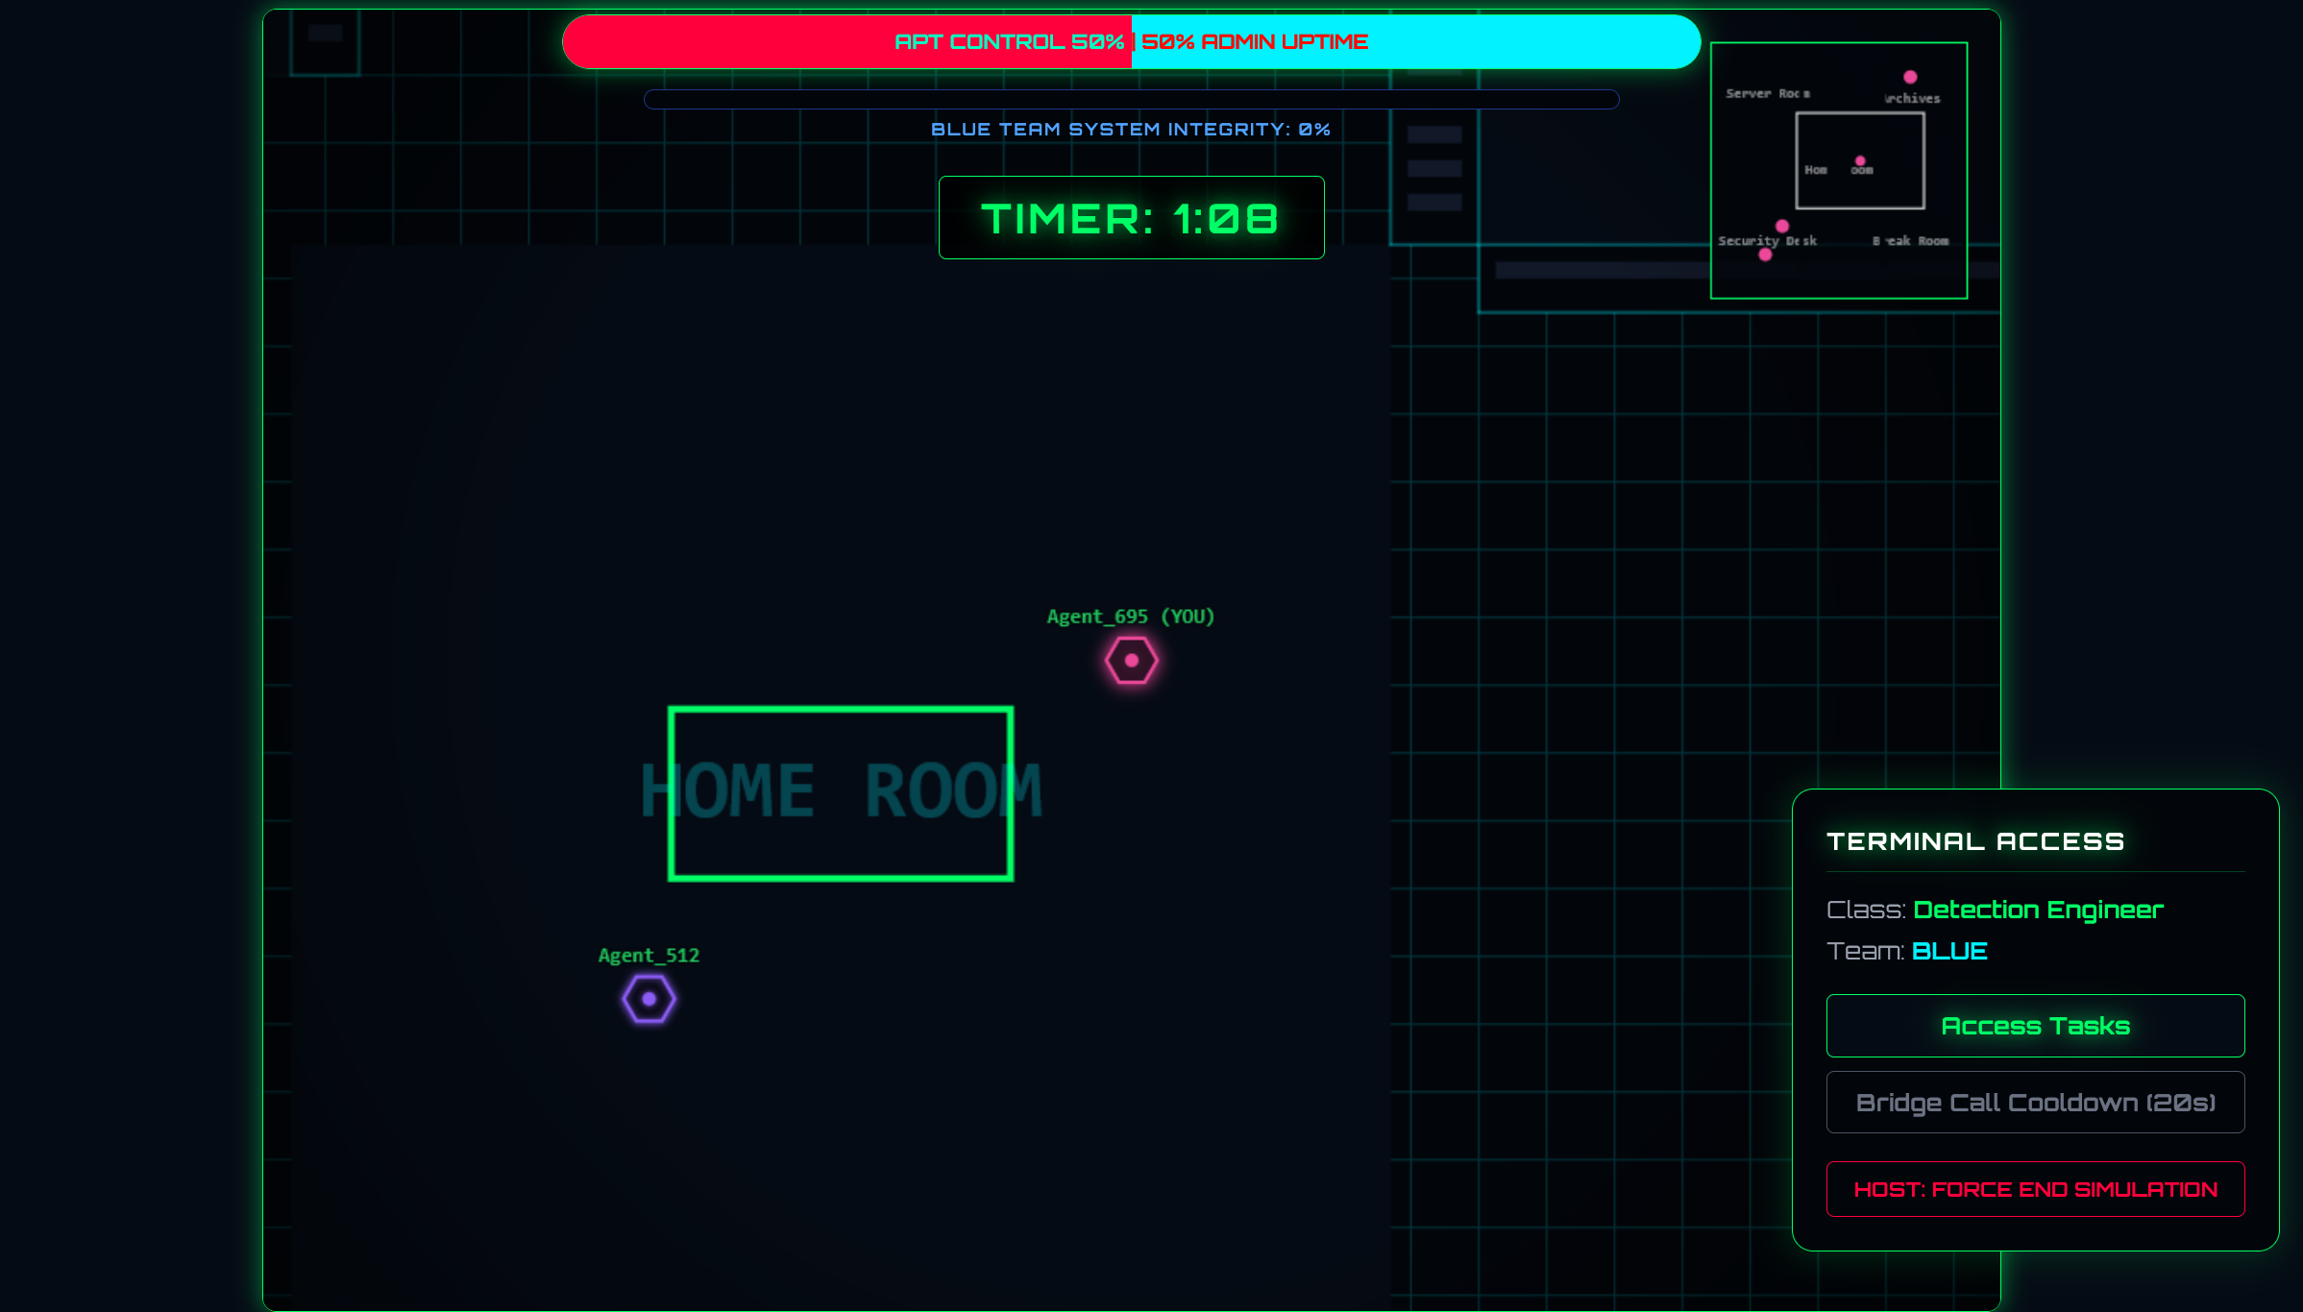Screen dimensions: 2303x1312
Task: Click the purple Agent_512 hexagon avatar
Action: click(x=649, y=999)
